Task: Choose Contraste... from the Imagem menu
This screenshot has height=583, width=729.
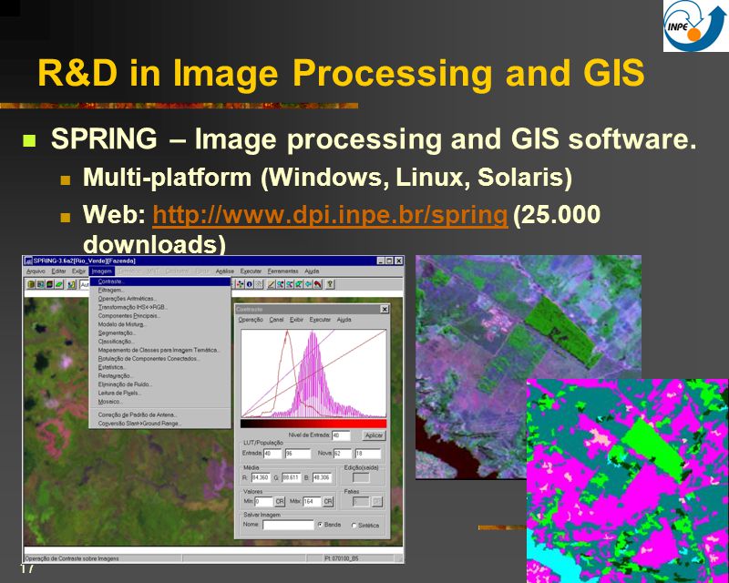Action: pos(160,281)
